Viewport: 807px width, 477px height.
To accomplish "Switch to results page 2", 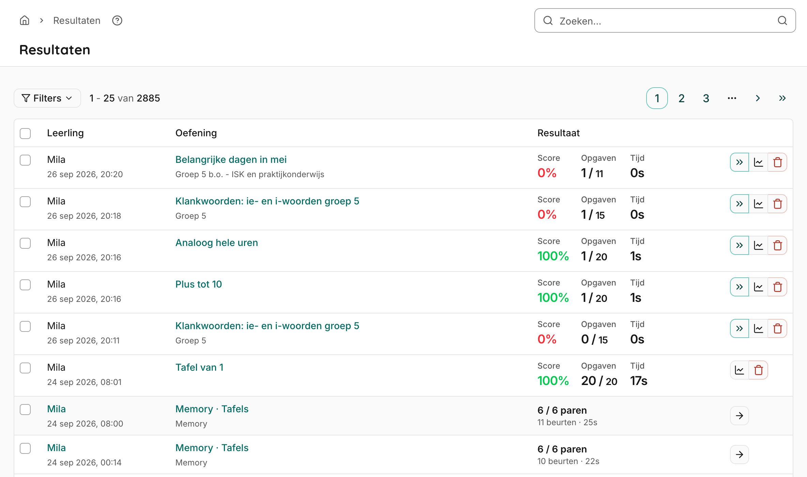I will coord(682,98).
